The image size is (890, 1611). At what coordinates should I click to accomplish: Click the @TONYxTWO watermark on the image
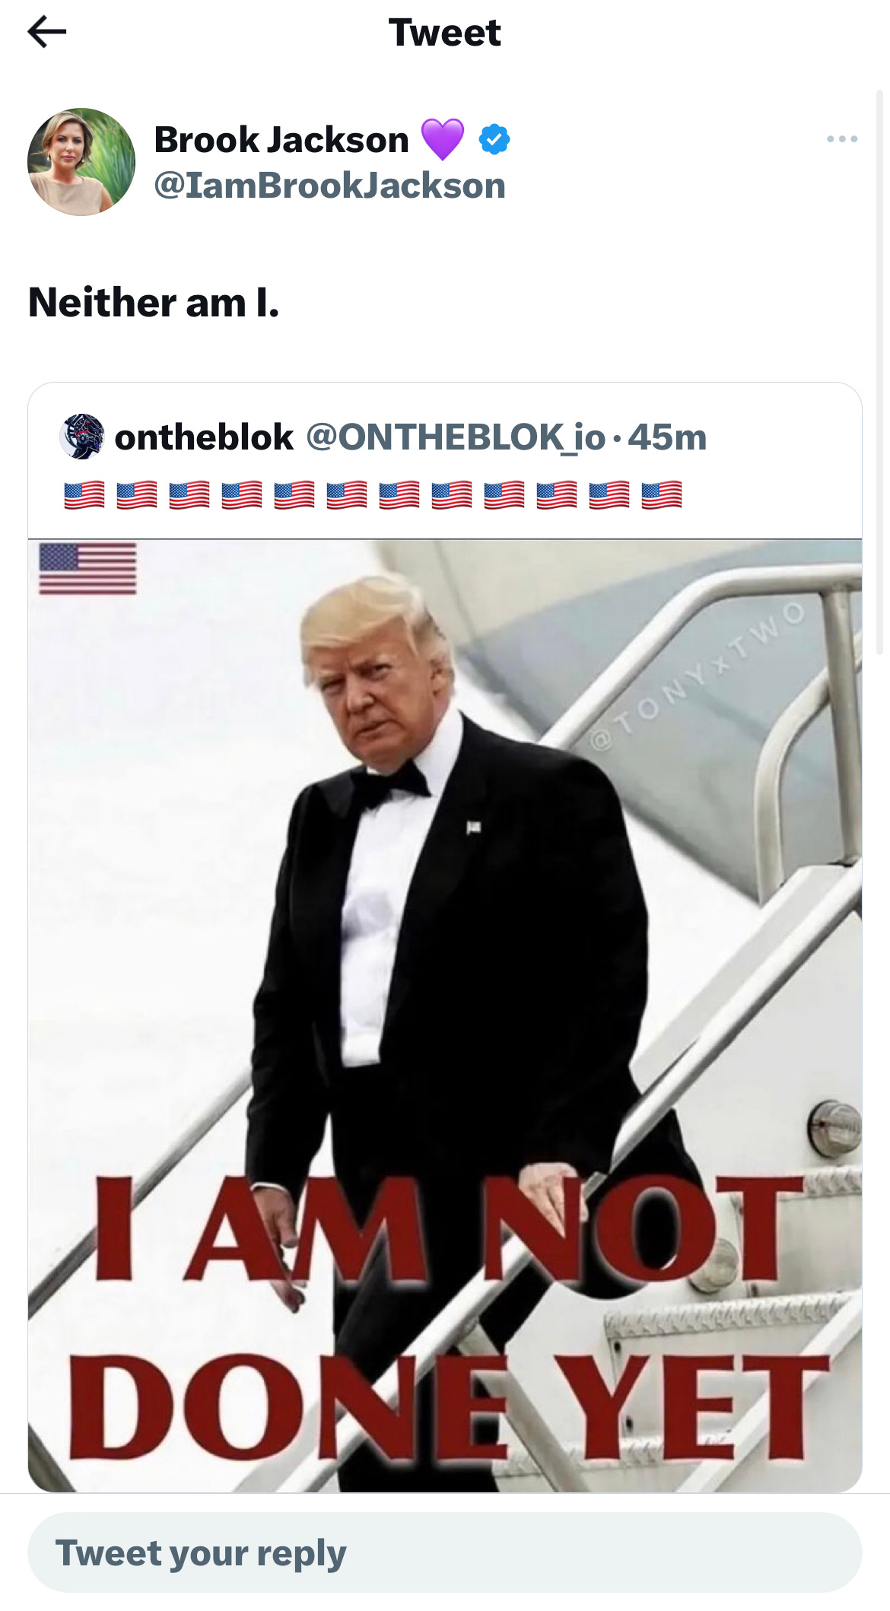tap(698, 676)
